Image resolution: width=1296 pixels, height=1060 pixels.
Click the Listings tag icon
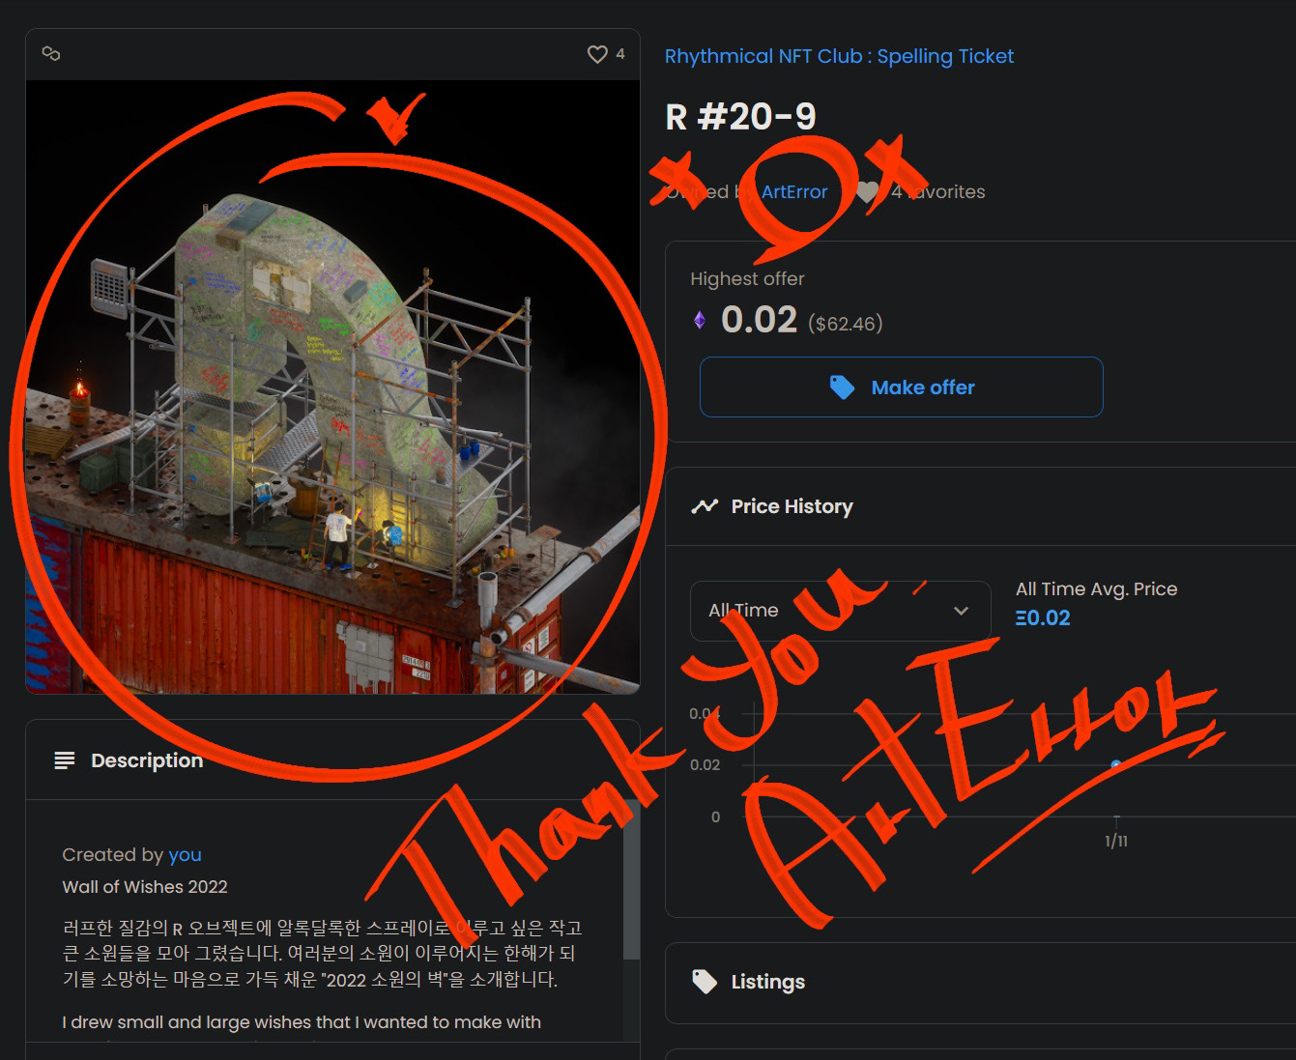pyautogui.click(x=705, y=982)
